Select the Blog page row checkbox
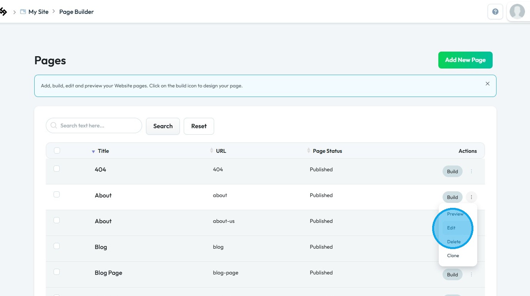Viewport: 530px width, 296px height. coord(57,246)
